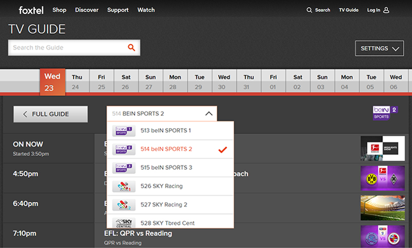This screenshot has width=412, height=248.
Task: Select the Sun 27 date tab
Action: click(151, 81)
